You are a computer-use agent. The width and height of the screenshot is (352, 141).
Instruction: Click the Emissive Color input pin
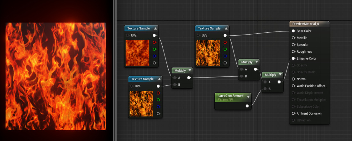coord(293,58)
